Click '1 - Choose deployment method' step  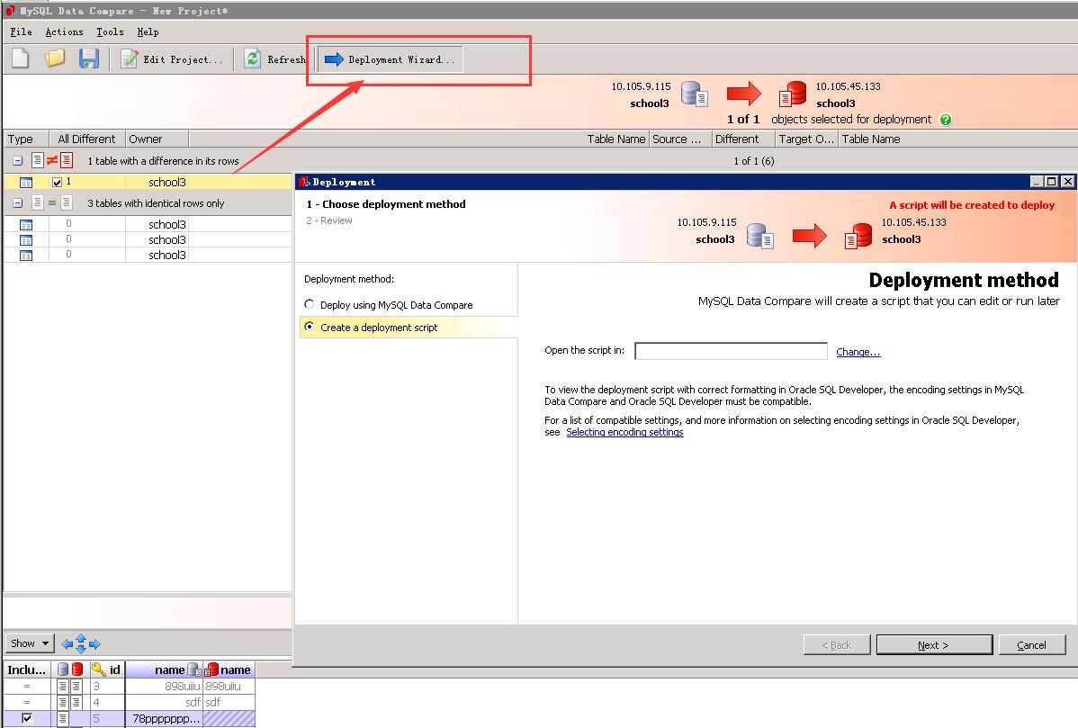[x=386, y=204]
